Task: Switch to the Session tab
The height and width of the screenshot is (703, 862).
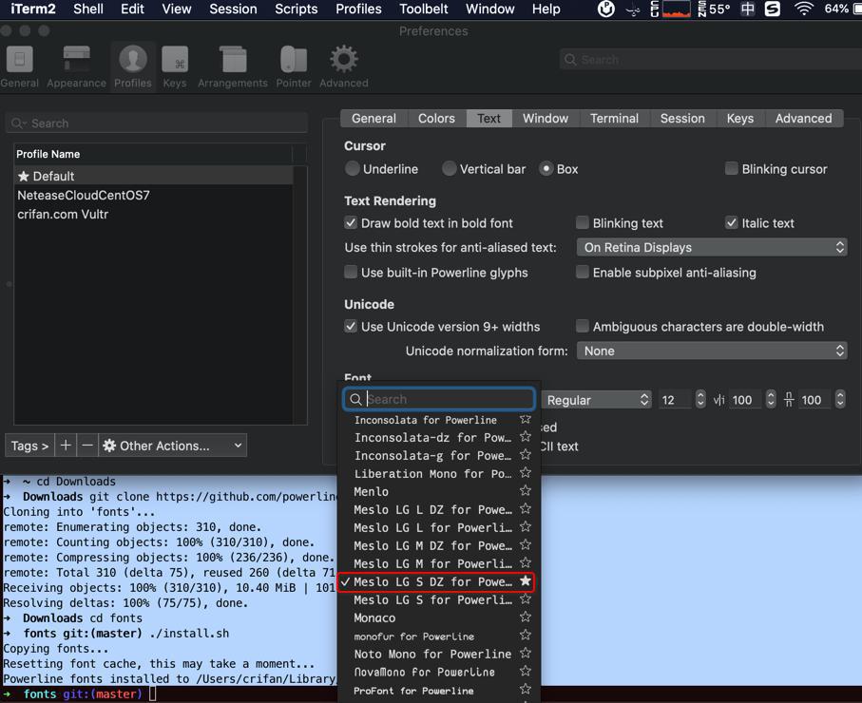Action: 682,118
